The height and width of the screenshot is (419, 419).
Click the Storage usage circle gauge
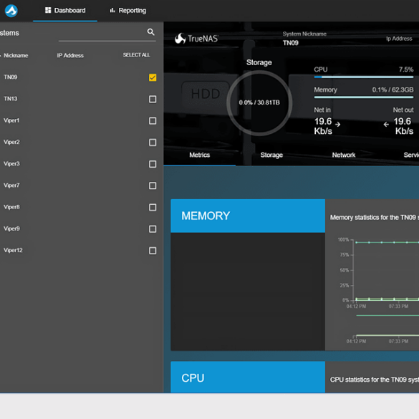[x=259, y=103]
